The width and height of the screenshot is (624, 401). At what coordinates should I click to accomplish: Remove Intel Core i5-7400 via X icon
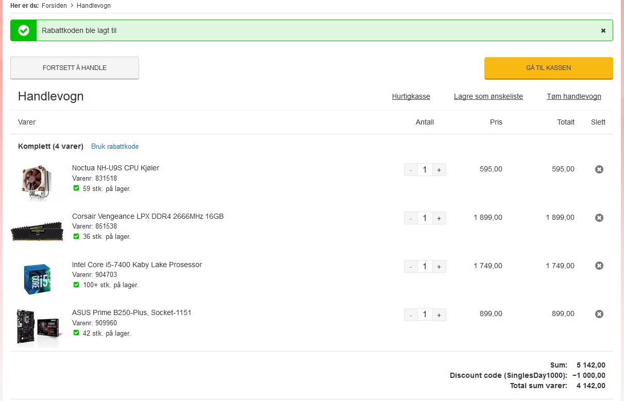click(x=599, y=266)
